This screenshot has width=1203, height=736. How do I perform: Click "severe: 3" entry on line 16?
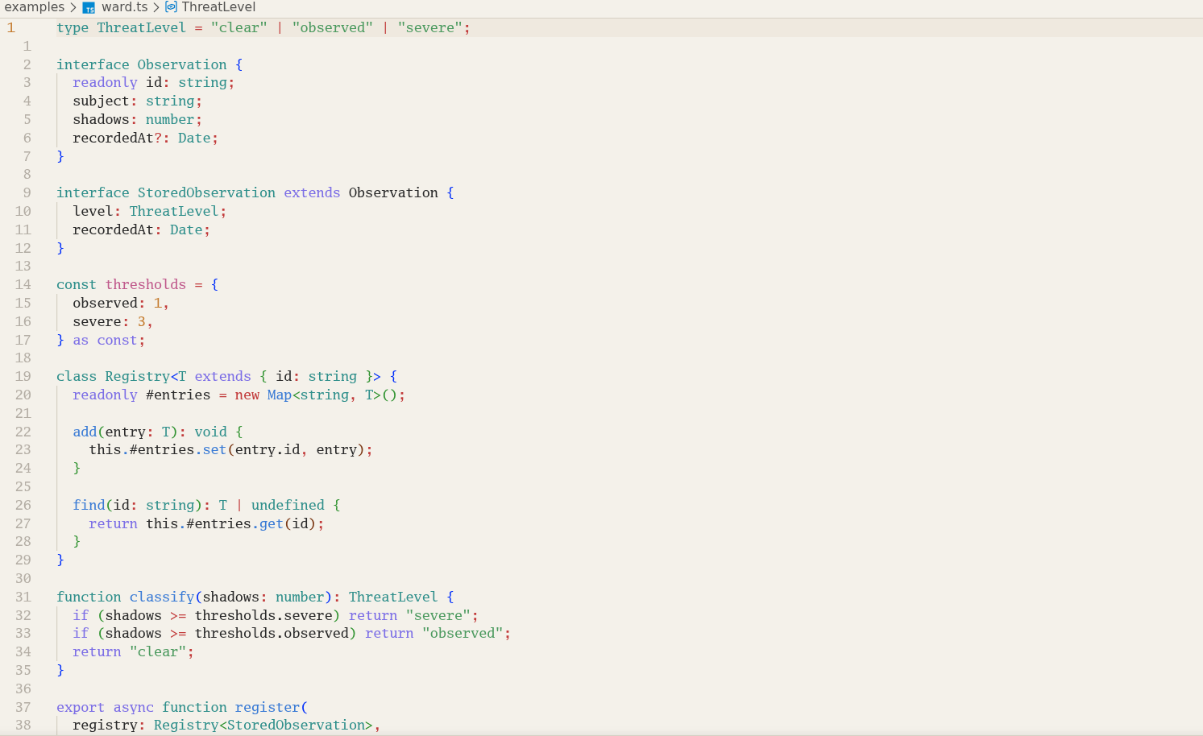[109, 321]
